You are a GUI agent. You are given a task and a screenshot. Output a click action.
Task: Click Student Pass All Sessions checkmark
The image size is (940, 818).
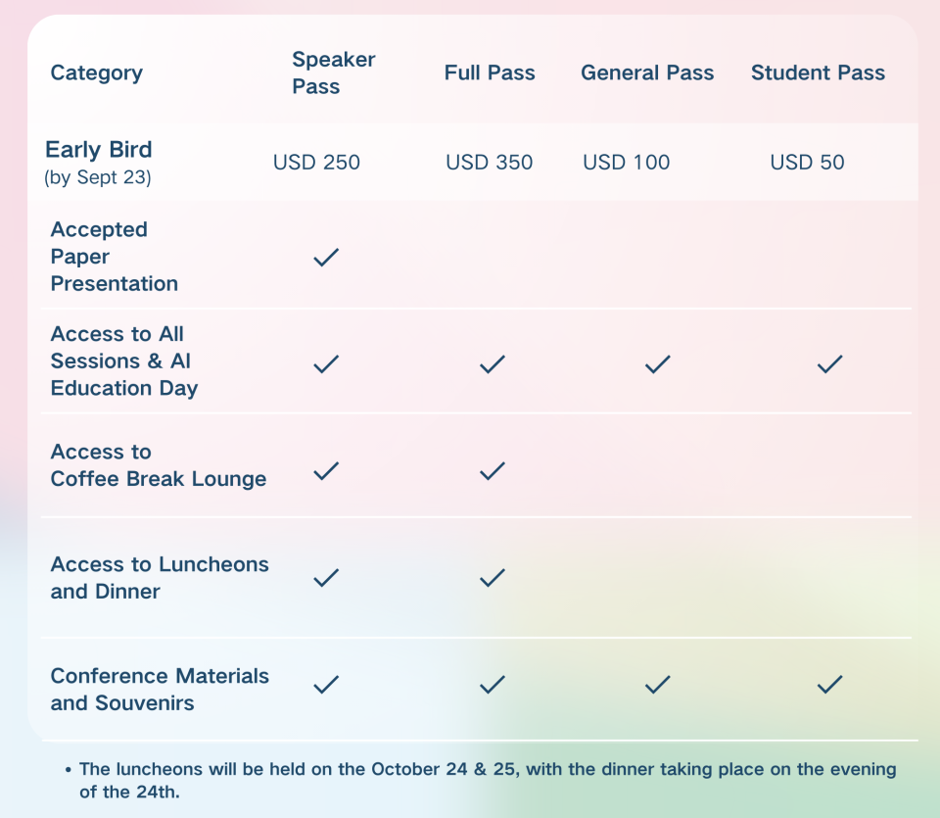click(x=829, y=364)
